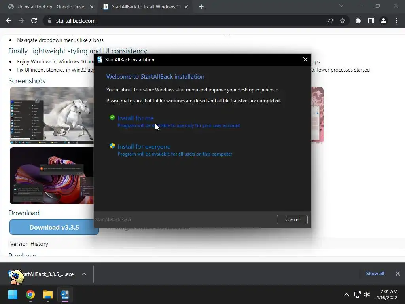Close the StartAllBack installation dialog
This screenshot has height=304, width=405.
305,59
